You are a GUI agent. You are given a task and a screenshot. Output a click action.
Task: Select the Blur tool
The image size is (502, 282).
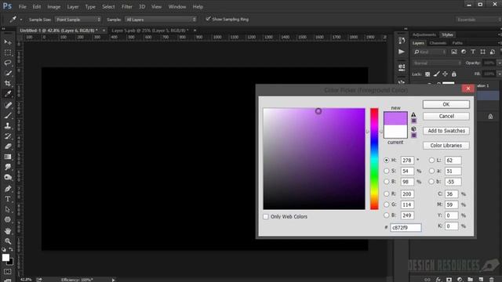pyautogui.click(x=8, y=167)
